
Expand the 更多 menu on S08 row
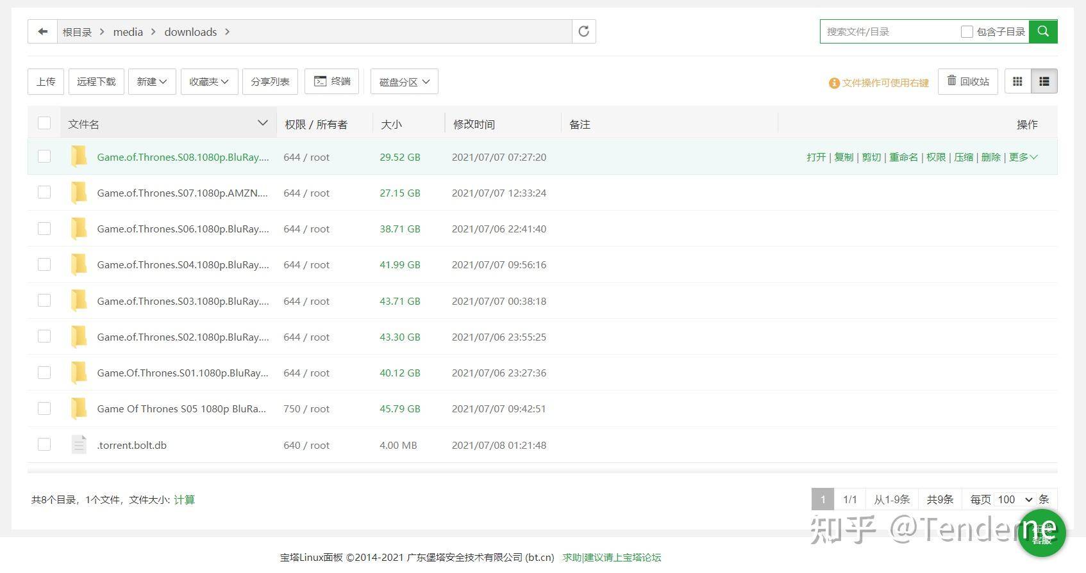coord(1023,157)
